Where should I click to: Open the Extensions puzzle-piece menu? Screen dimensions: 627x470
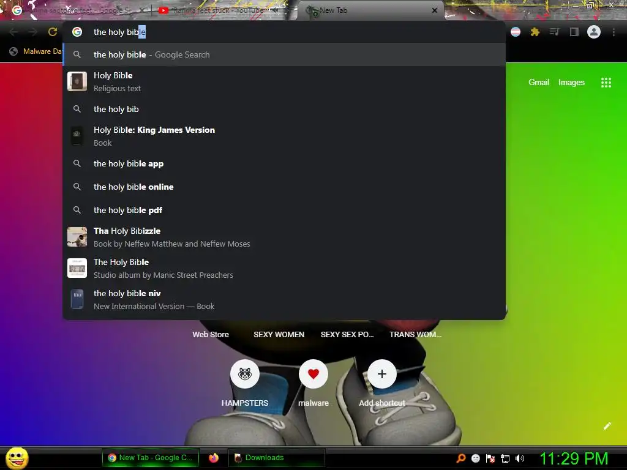point(535,32)
